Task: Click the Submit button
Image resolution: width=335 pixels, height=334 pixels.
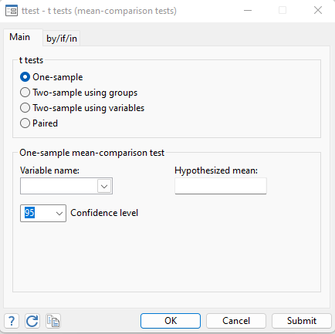Action: tap(302, 321)
